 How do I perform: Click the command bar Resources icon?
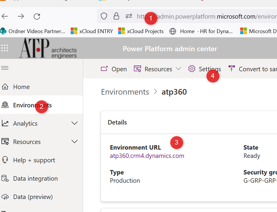point(137,69)
